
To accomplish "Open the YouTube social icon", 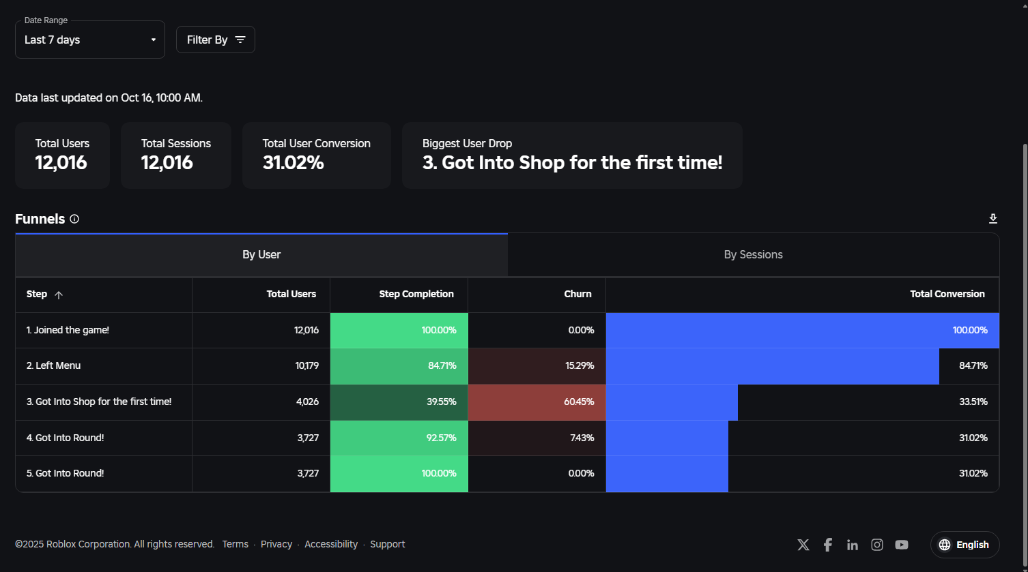I will click(x=902, y=545).
